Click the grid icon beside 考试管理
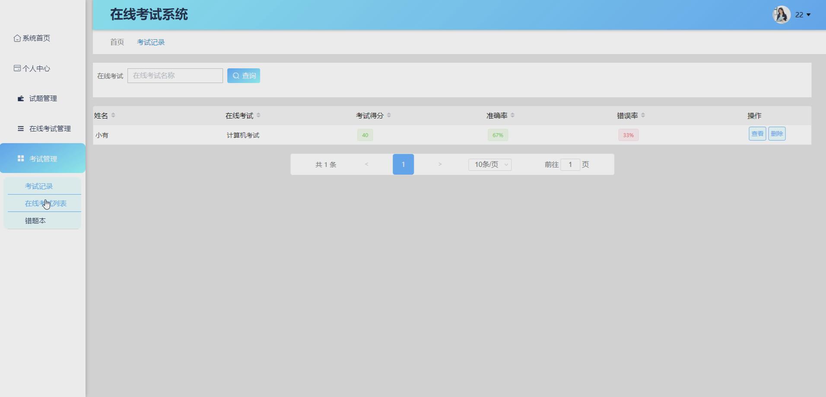 pos(21,158)
